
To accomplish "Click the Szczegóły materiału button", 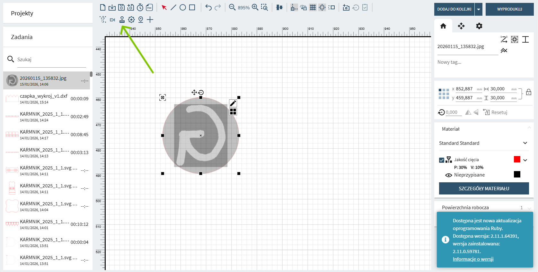I will coord(484,188).
